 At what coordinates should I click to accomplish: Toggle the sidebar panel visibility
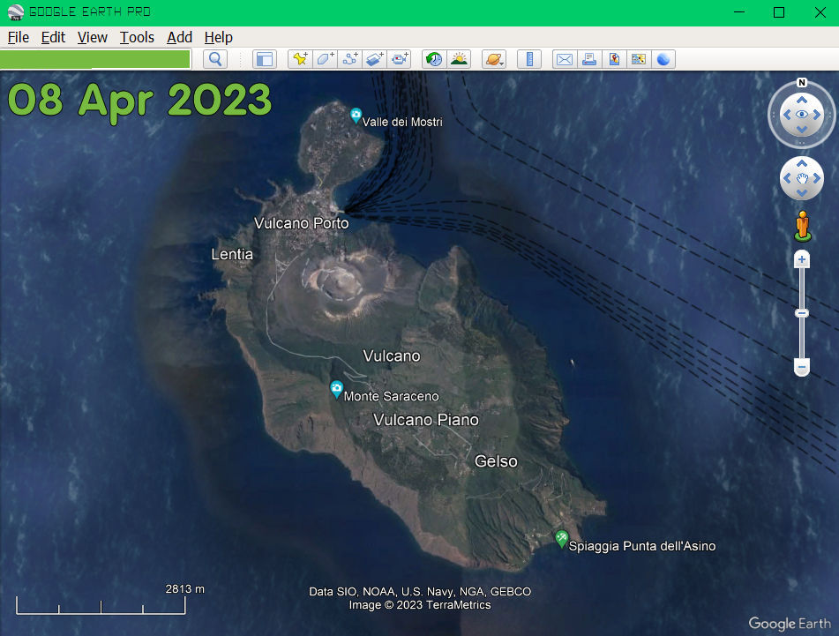265,59
